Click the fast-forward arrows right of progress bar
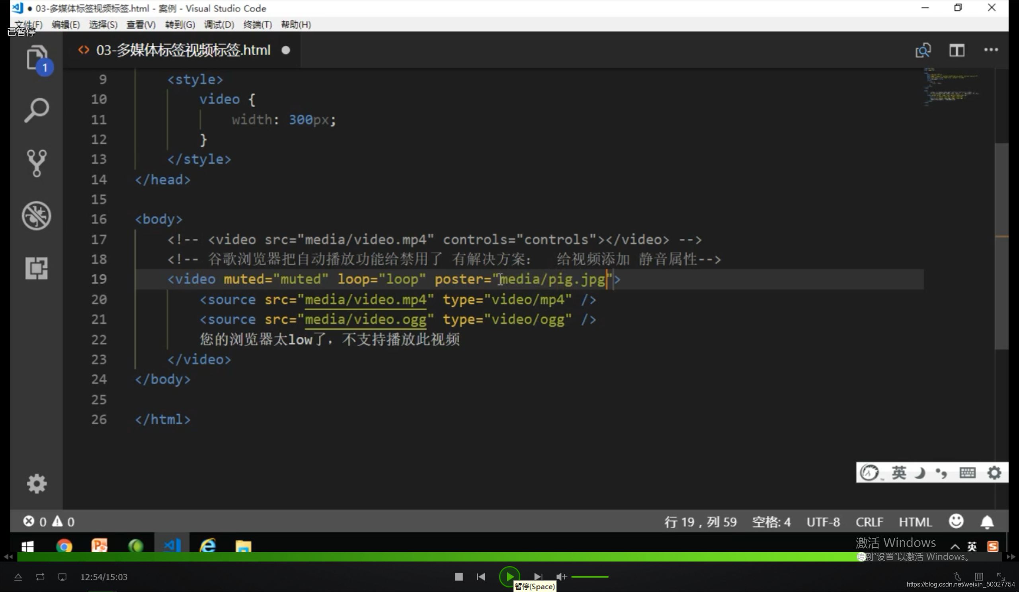Viewport: 1019px width, 592px height. (x=1011, y=557)
